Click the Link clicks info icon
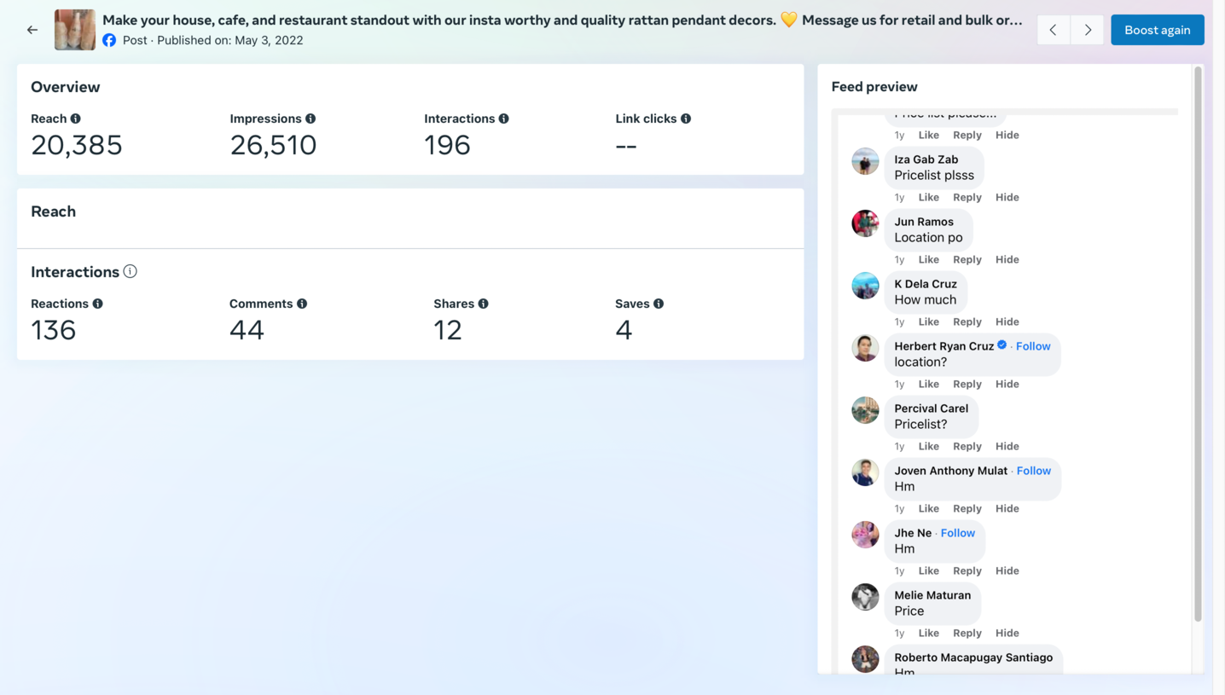This screenshot has width=1225, height=695. (x=686, y=119)
